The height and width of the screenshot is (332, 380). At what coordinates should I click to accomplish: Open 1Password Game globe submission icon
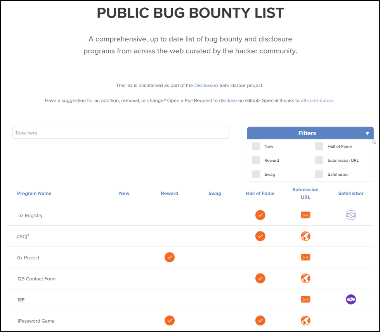click(305, 321)
